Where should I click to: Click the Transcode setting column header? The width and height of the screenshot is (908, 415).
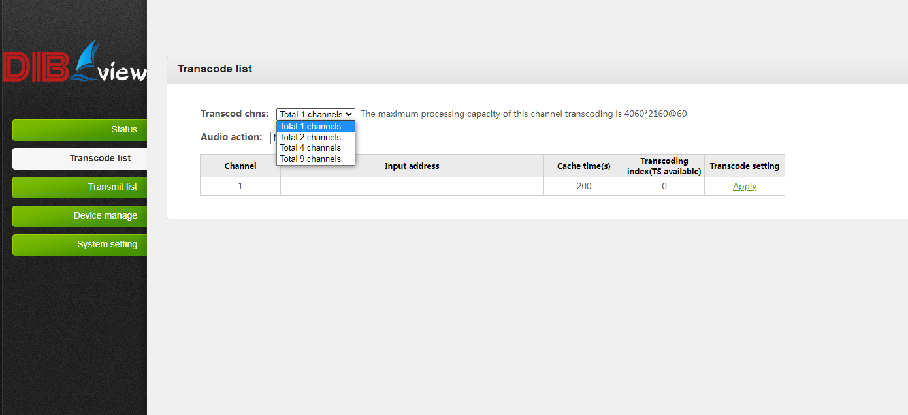(744, 166)
